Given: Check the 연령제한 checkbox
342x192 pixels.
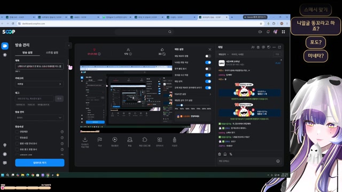Looking at the screenshot, I should (17, 132).
